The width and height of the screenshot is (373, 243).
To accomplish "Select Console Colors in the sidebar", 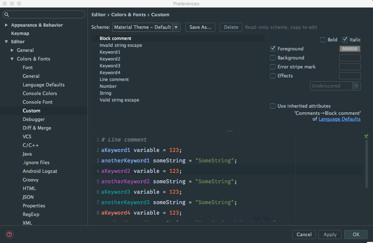I will [x=40, y=93].
